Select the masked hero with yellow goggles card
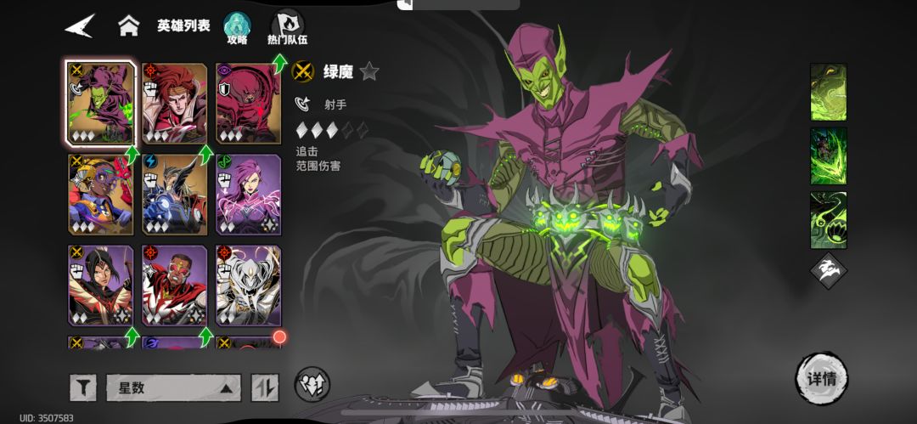This screenshot has height=424, width=917. tap(100, 194)
